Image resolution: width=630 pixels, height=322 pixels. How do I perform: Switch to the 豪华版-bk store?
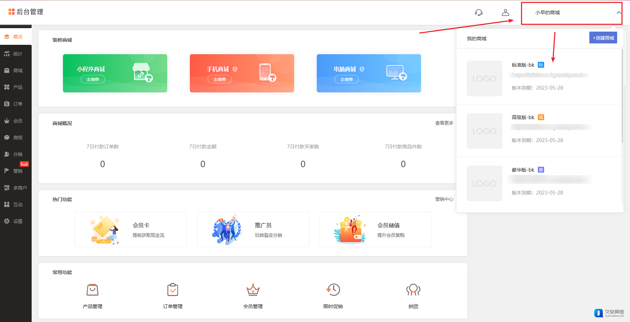click(523, 170)
